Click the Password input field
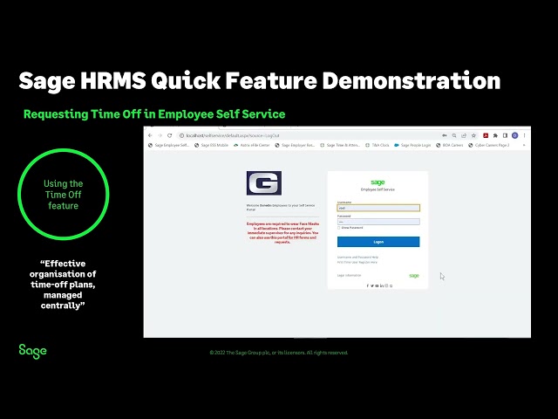The width and height of the screenshot is (558, 419). click(378, 222)
